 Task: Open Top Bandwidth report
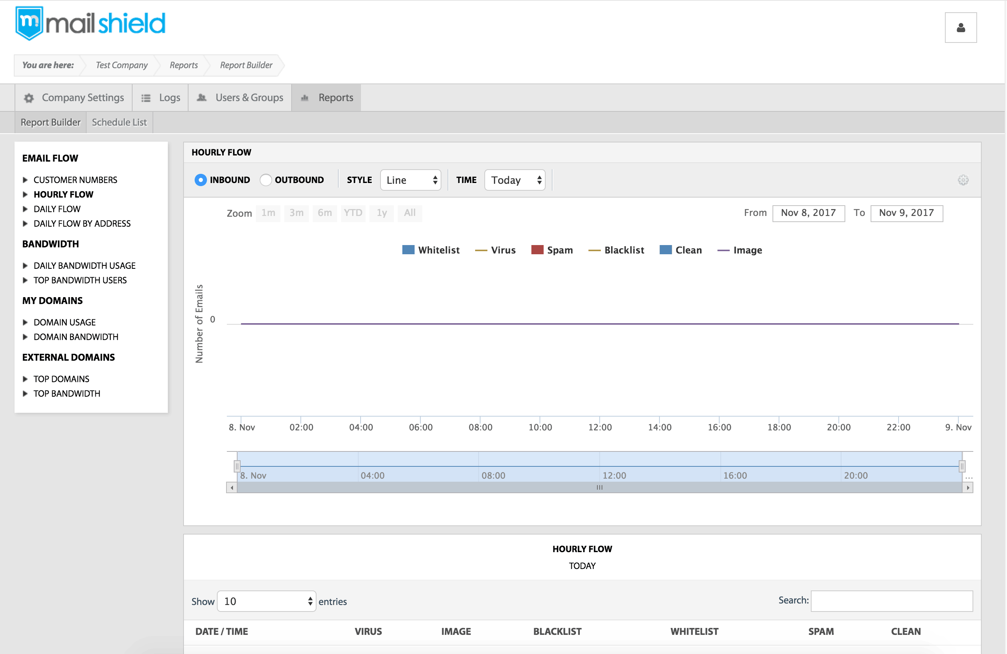67,393
